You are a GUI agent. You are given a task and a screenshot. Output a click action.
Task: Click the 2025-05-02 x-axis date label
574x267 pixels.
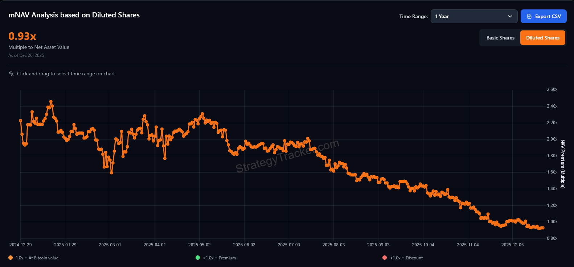coord(199,245)
